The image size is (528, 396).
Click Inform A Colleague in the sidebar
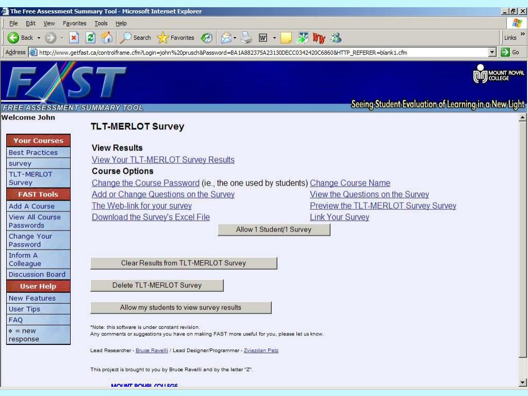tap(38, 260)
